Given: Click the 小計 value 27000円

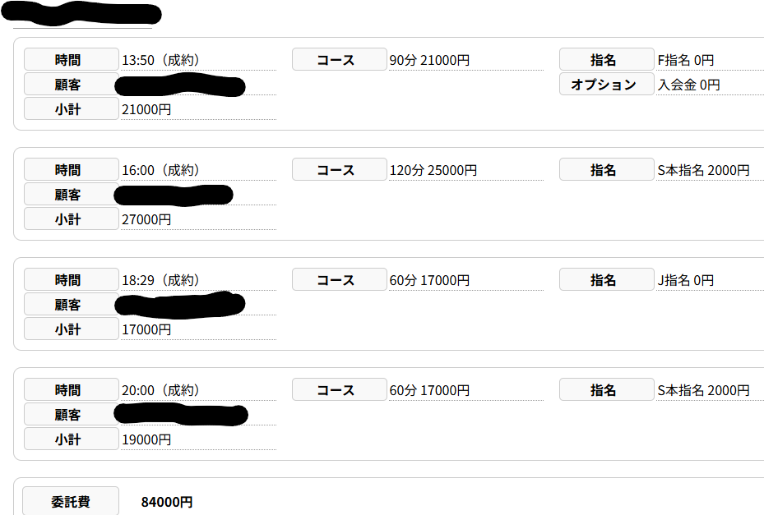Looking at the screenshot, I should tap(146, 219).
